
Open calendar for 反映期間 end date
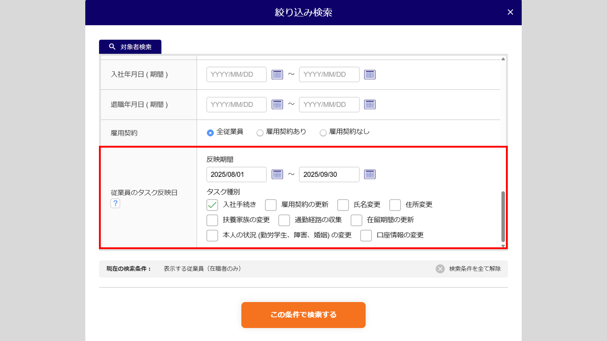(x=370, y=174)
